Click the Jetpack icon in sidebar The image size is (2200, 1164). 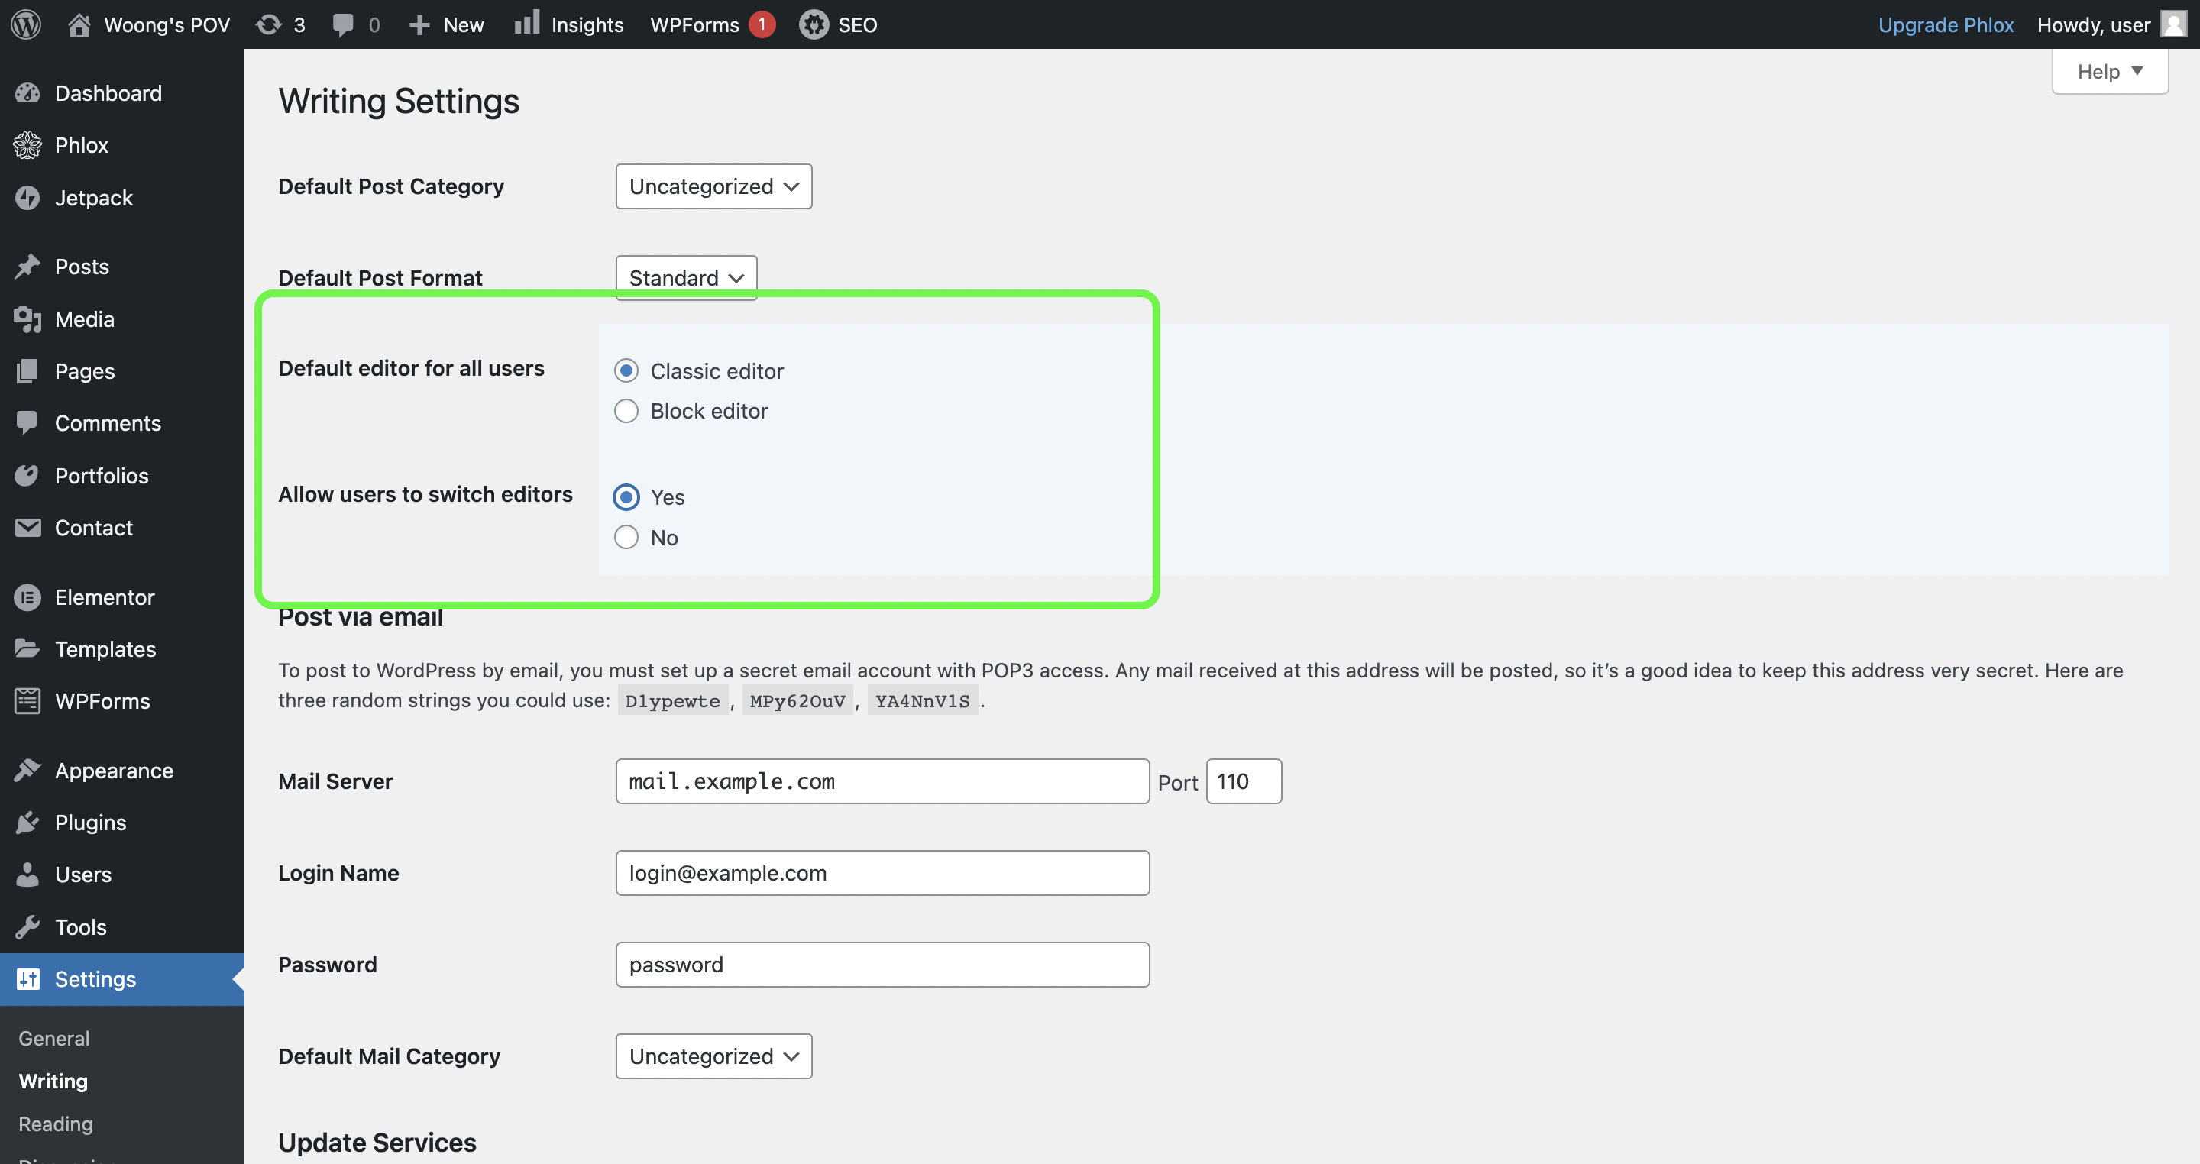pos(27,197)
